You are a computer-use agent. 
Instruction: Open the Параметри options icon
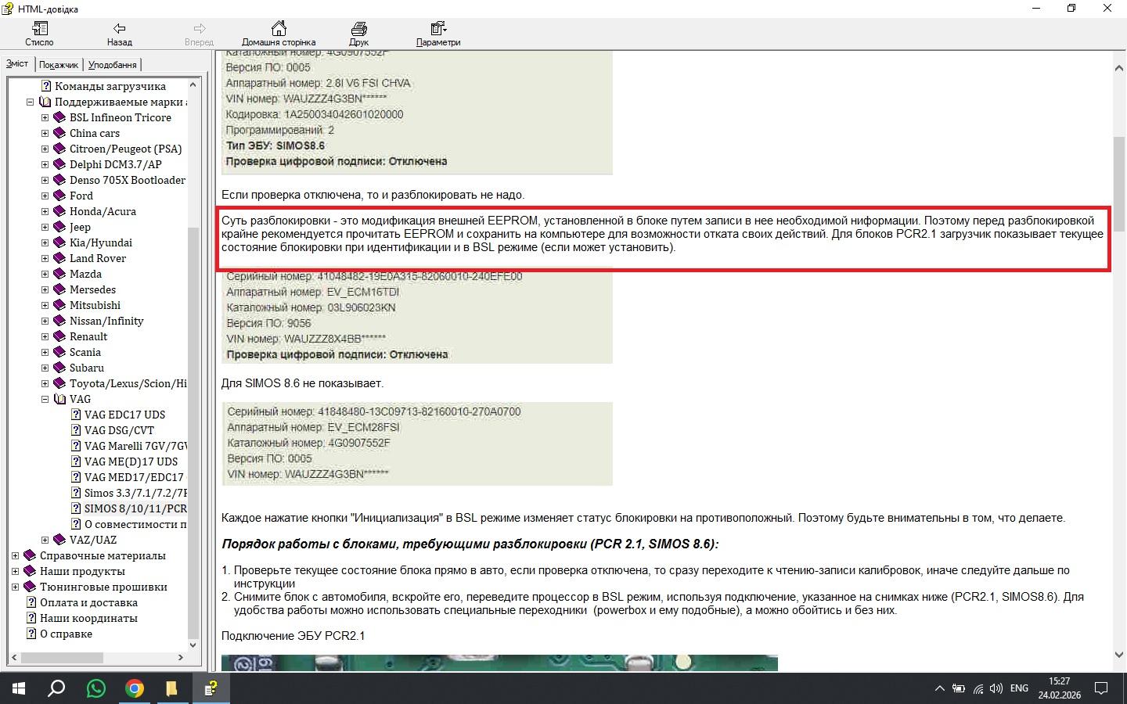tap(438, 34)
